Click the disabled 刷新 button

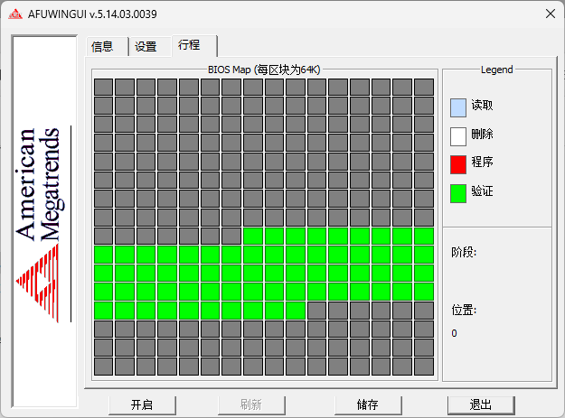251,405
